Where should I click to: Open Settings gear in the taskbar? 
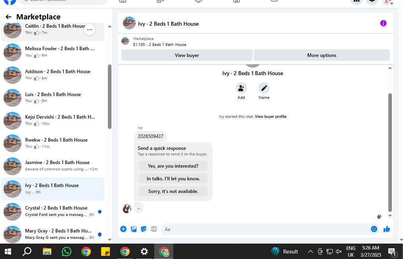[144, 252]
